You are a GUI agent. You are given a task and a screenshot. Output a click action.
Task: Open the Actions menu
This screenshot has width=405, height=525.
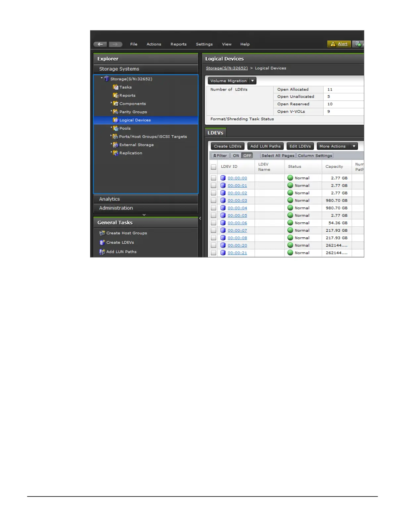point(154,44)
